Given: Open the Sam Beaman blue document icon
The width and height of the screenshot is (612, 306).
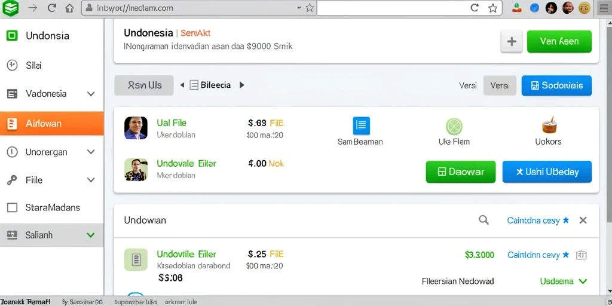Looking at the screenshot, I should pos(361,126).
